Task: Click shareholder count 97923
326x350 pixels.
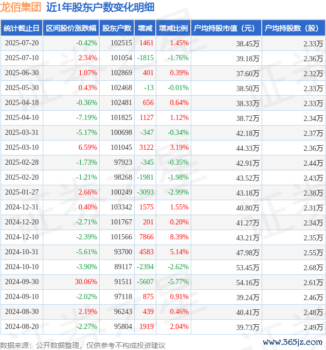Action: click(x=123, y=162)
